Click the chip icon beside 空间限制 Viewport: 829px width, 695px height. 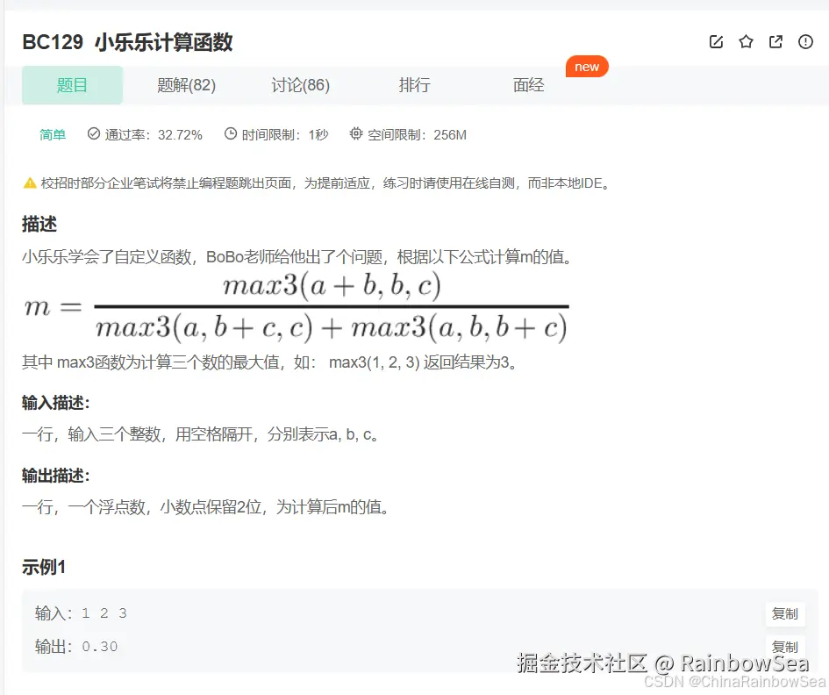tap(355, 133)
